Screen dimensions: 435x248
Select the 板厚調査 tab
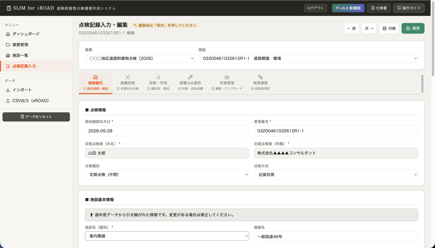coord(260,83)
